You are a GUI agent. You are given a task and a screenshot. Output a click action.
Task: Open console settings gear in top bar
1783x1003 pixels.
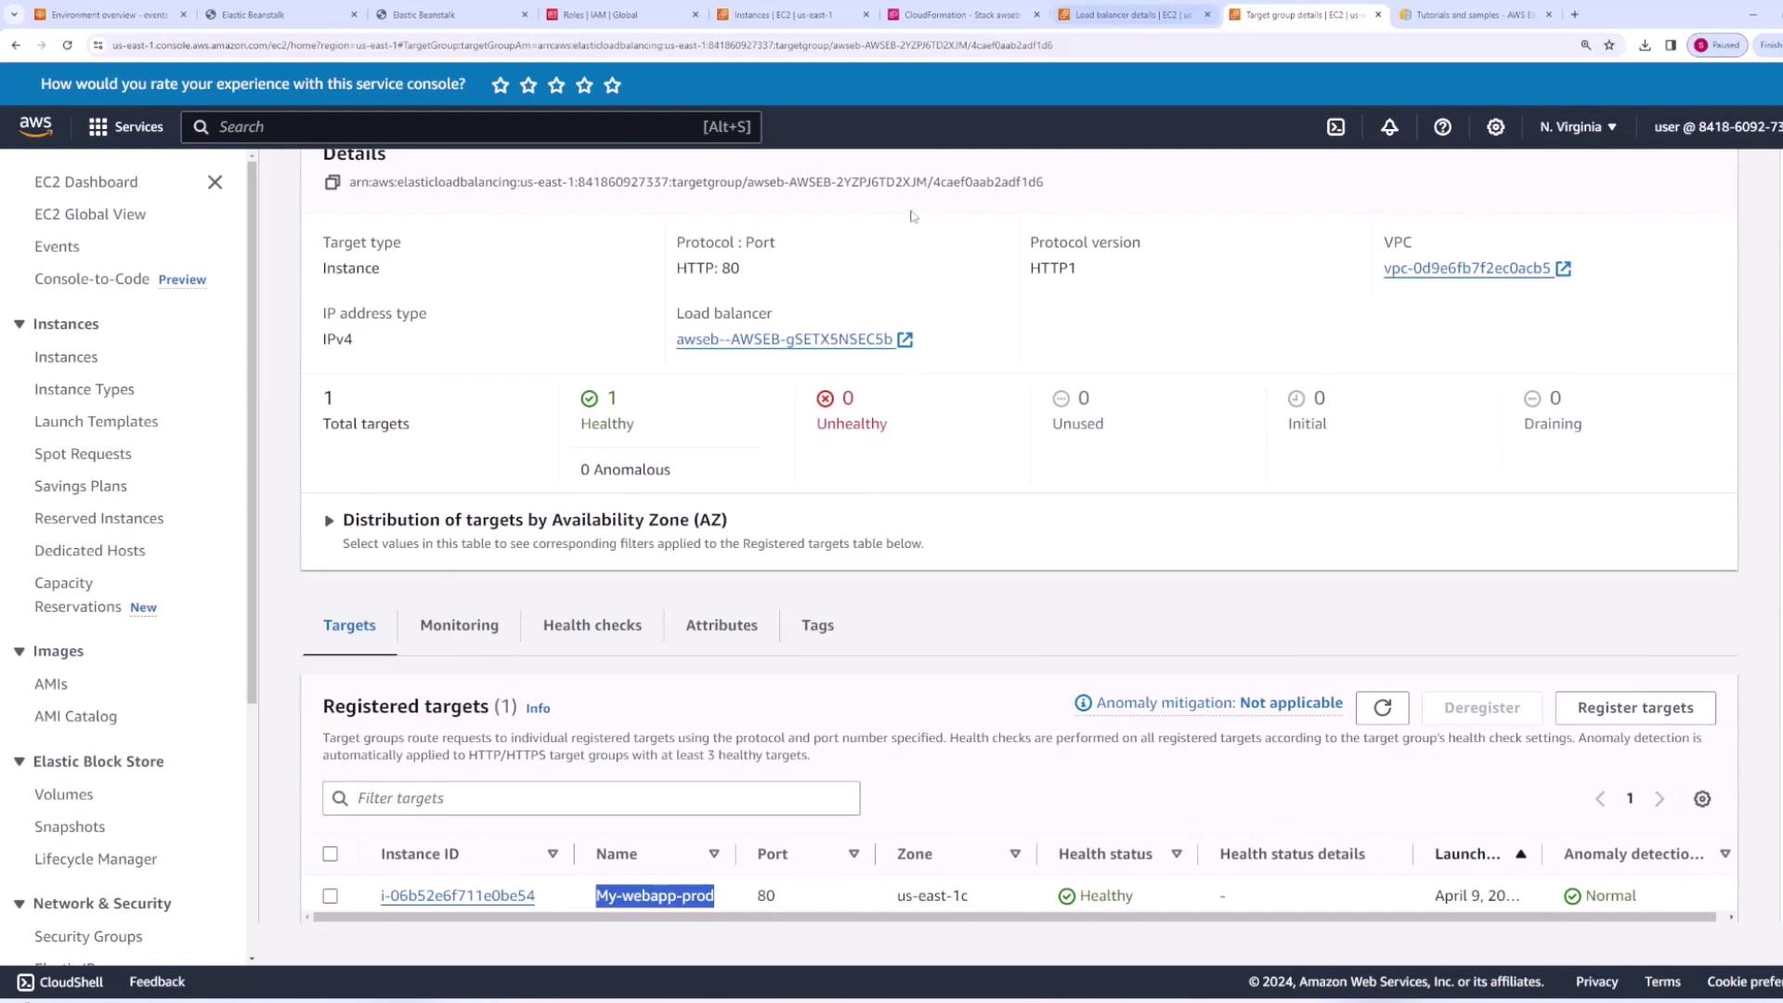pos(1495,127)
